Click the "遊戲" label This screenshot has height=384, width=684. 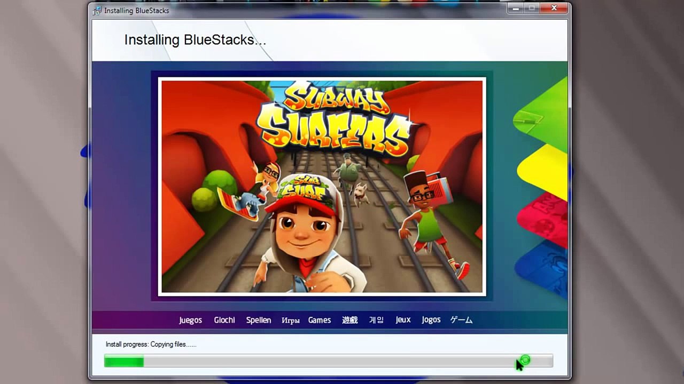pyautogui.click(x=350, y=320)
